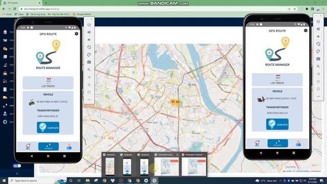Click power button on right emulator toolbar
Screen dimensions: 327x184
[x=318, y=21]
